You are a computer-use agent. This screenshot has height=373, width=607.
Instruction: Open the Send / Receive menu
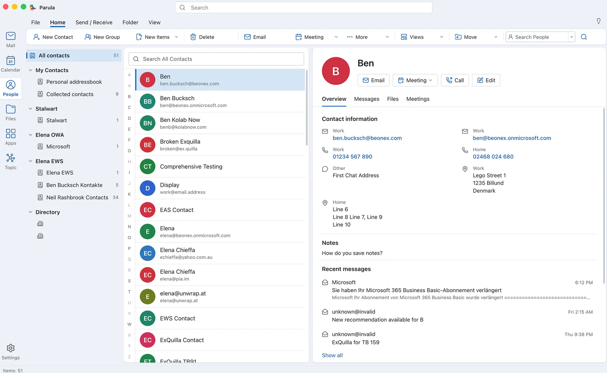pyautogui.click(x=94, y=22)
